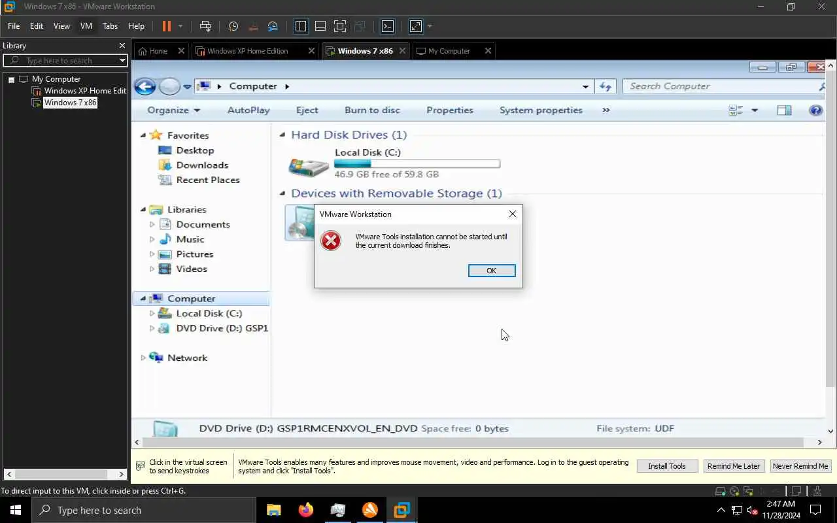837x523 pixels.
Task: Open the Library search dropdown arrow
Action: point(122,60)
